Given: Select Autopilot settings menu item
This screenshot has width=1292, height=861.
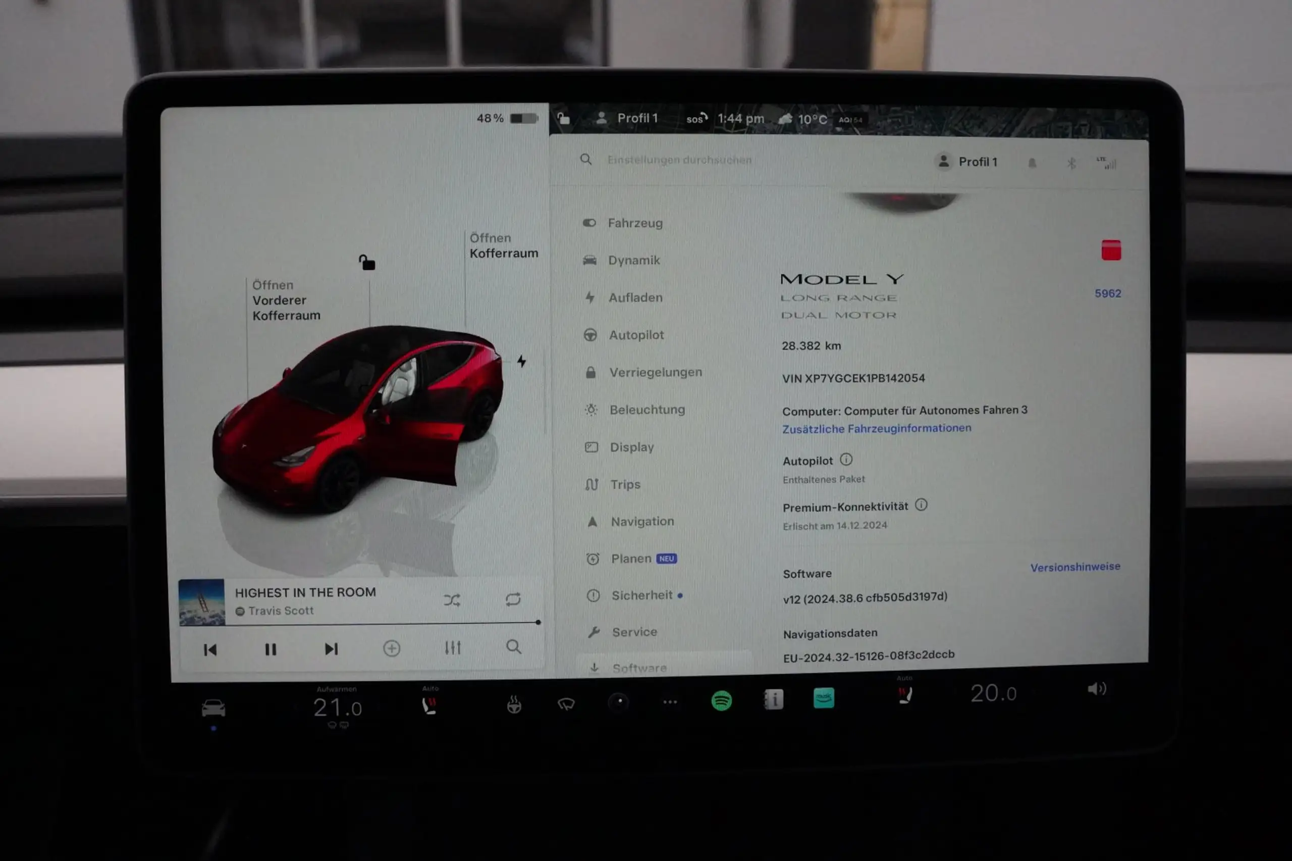Looking at the screenshot, I should [x=635, y=334].
